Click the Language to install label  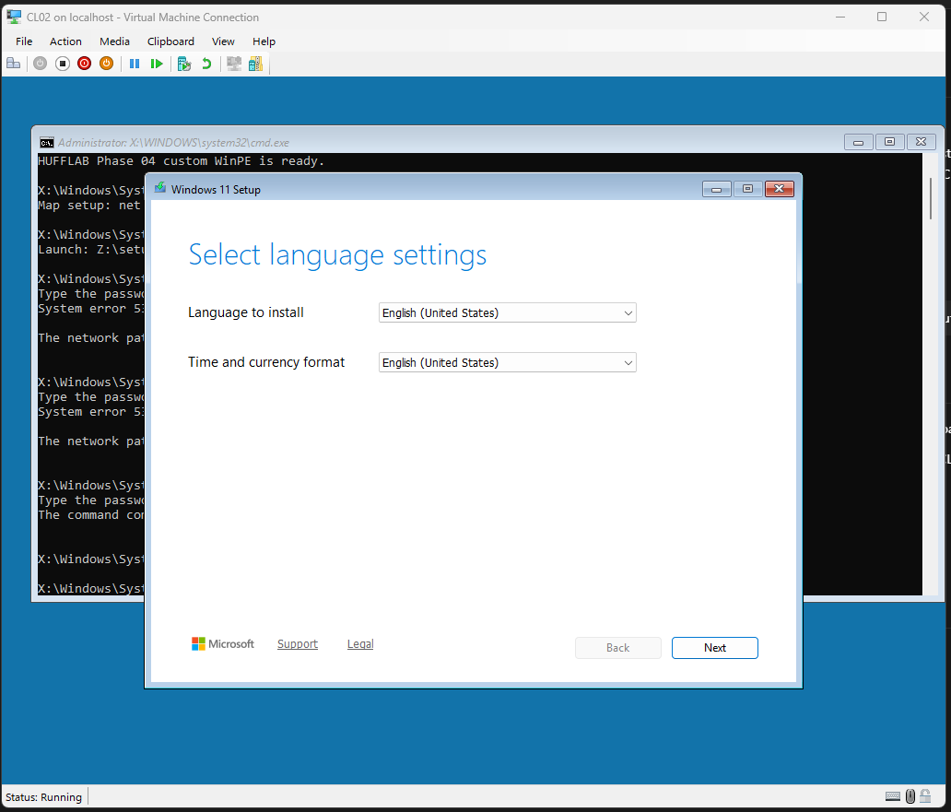click(x=246, y=312)
